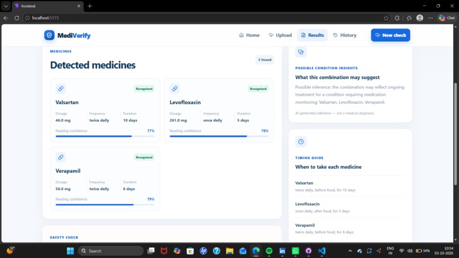The height and width of the screenshot is (258, 459).
Task: Click the MediVerify shield logo icon
Action: pos(49,35)
